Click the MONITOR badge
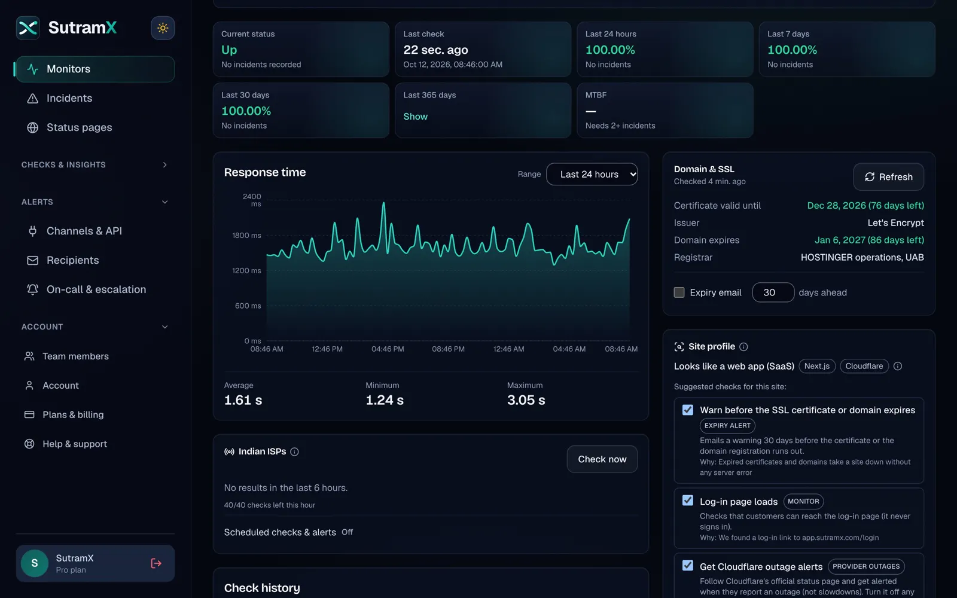 [x=803, y=501]
